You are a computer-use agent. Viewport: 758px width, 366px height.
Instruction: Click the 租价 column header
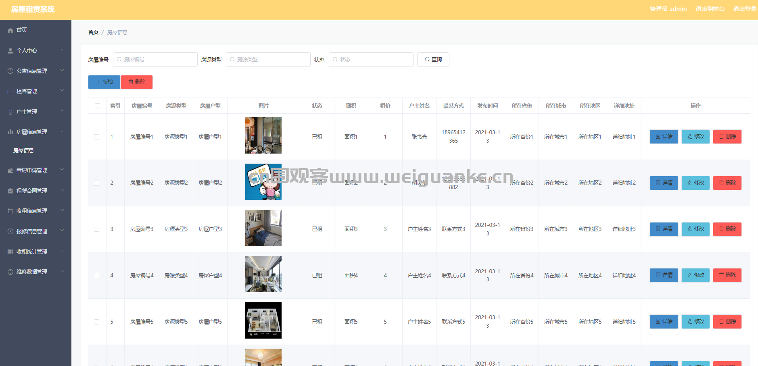tap(385, 106)
